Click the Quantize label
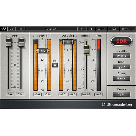 [122, 51]
